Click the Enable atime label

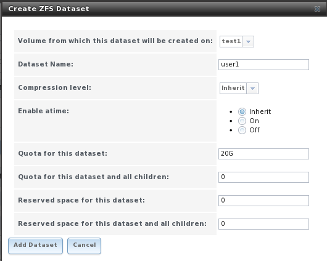(x=43, y=111)
